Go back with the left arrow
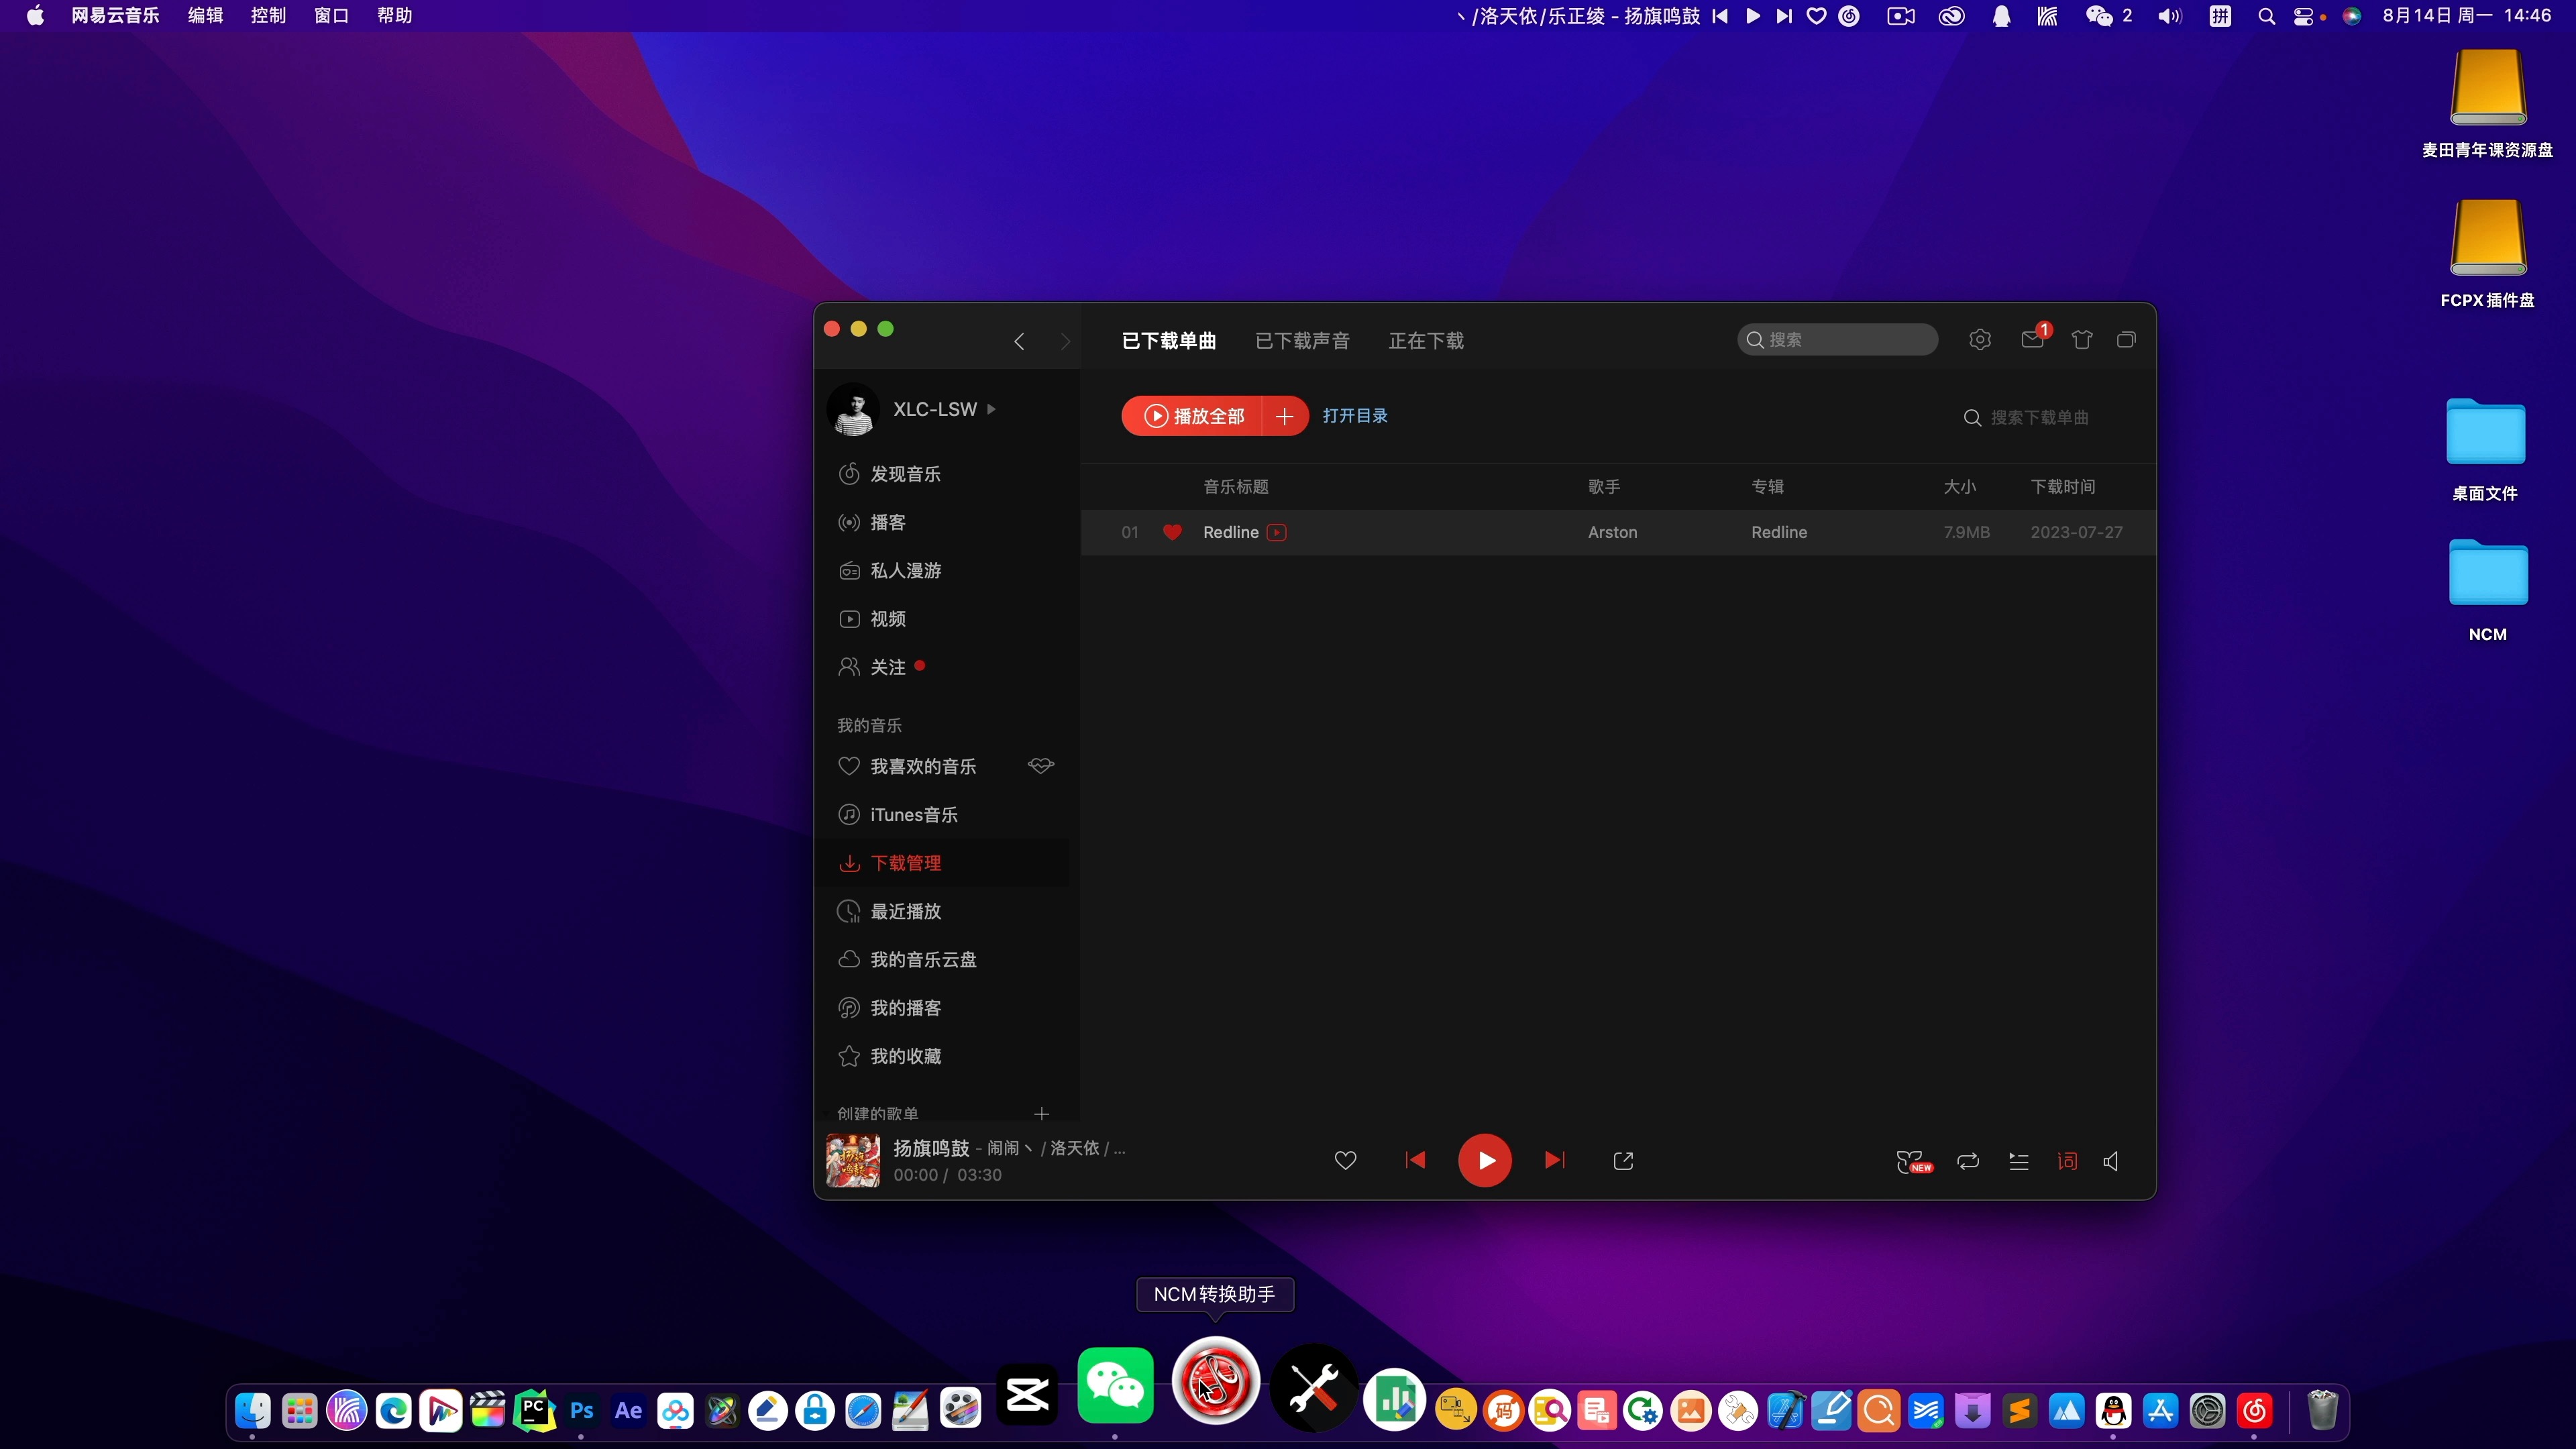 click(1019, 342)
